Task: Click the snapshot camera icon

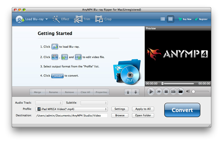Action: point(173,91)
